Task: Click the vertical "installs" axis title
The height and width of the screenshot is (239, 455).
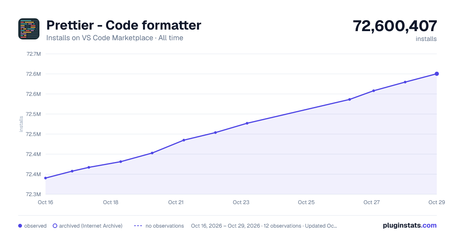Action: coord(21,124)
